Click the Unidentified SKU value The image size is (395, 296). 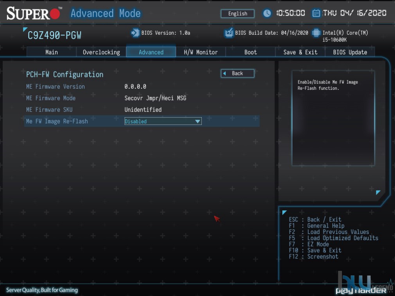tap(143, 110)
